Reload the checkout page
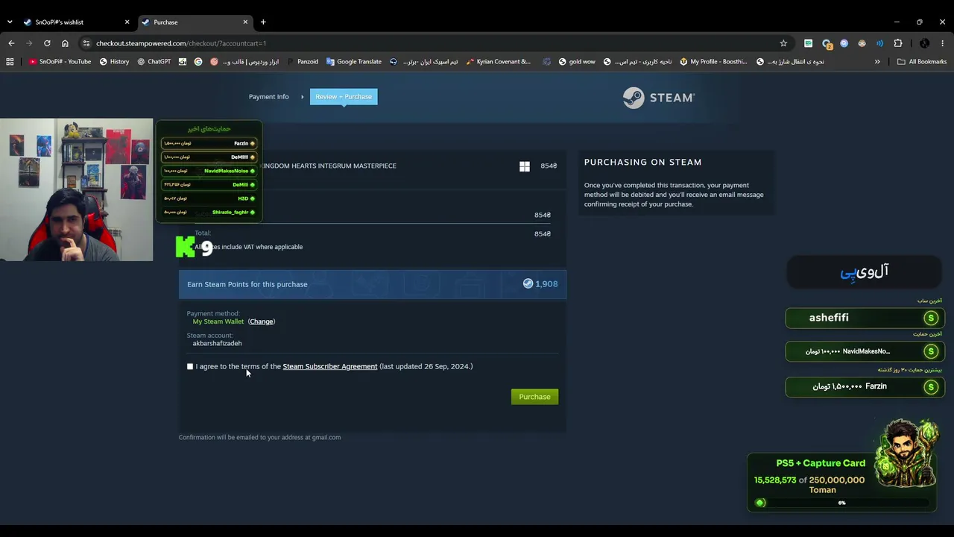This screenshot has width=954, height=537. (47, 43)
